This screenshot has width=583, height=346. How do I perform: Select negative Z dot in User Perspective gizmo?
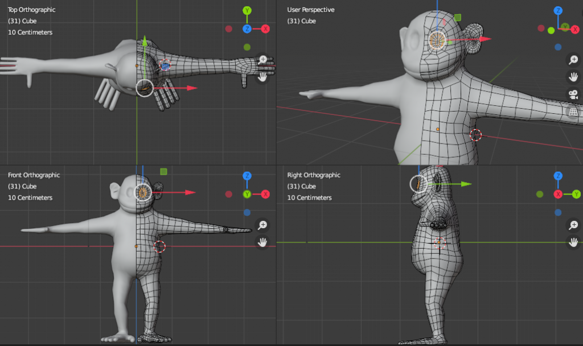click(558, 47)
